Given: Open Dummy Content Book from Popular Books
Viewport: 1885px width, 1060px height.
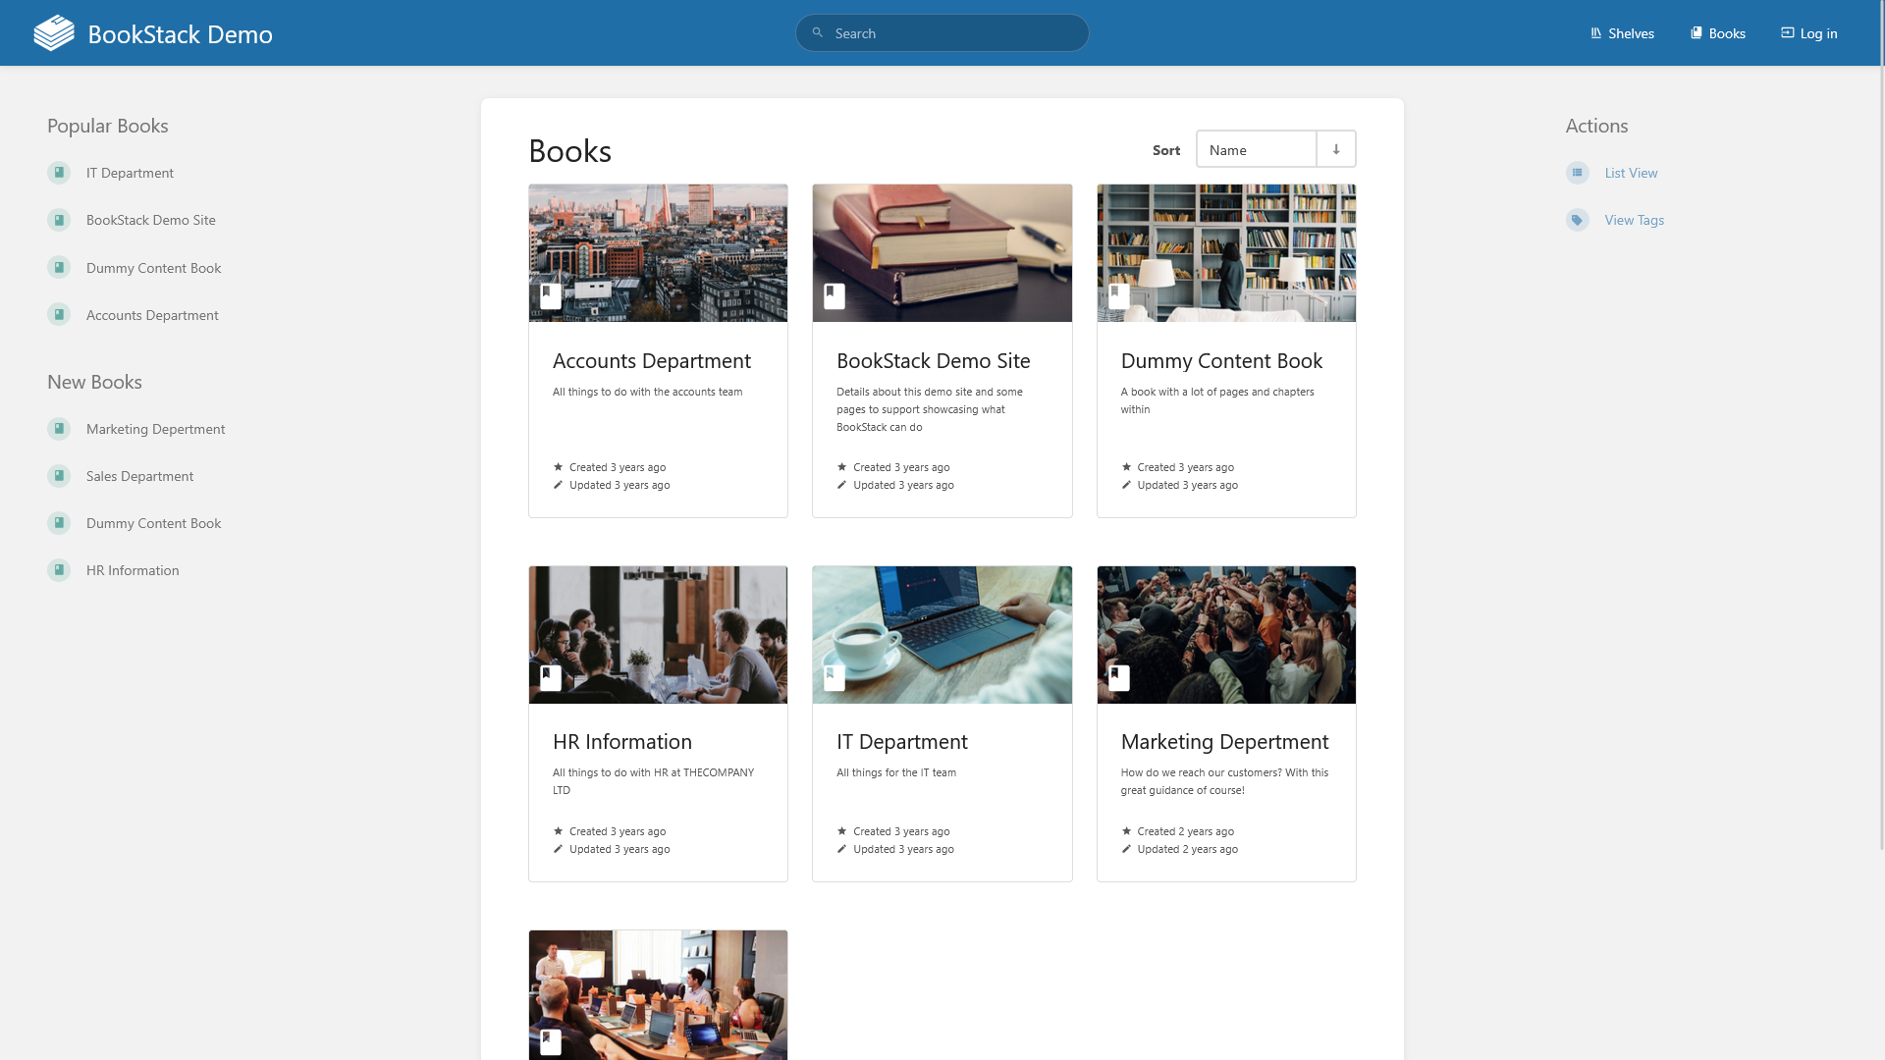Looking at the screenshot, I should tap(153, 268).
